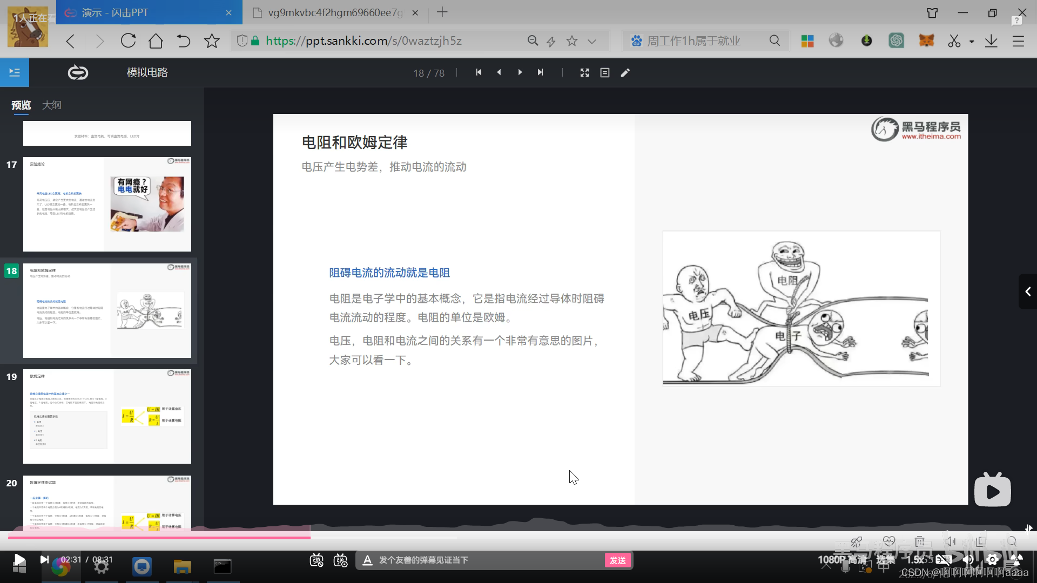
Task: Toggle the slide list sidebar button
Action: click(x=15, y=72)
